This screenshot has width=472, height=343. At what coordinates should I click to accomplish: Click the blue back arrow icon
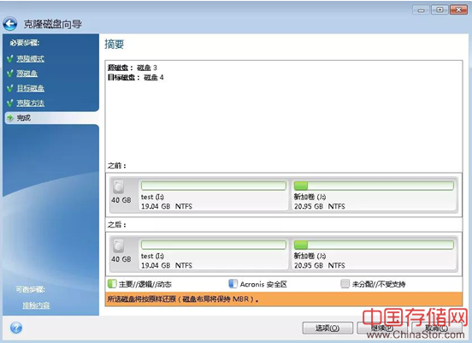10,24
